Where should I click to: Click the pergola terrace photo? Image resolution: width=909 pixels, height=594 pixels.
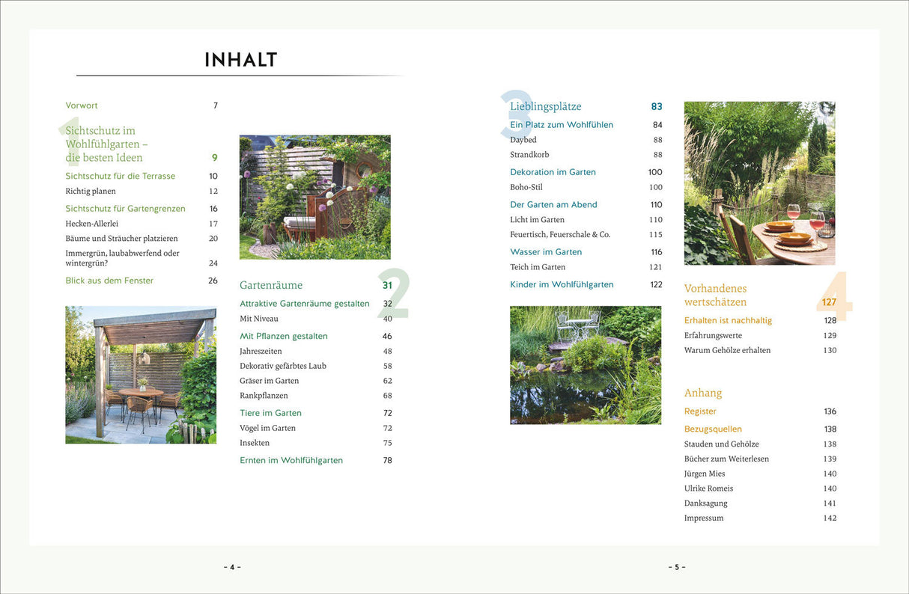pyautogui.click(x=141, y=375)
